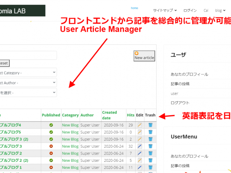
Task: Click date 2020-06-24 in ブログ1 row
Action: 114,167
